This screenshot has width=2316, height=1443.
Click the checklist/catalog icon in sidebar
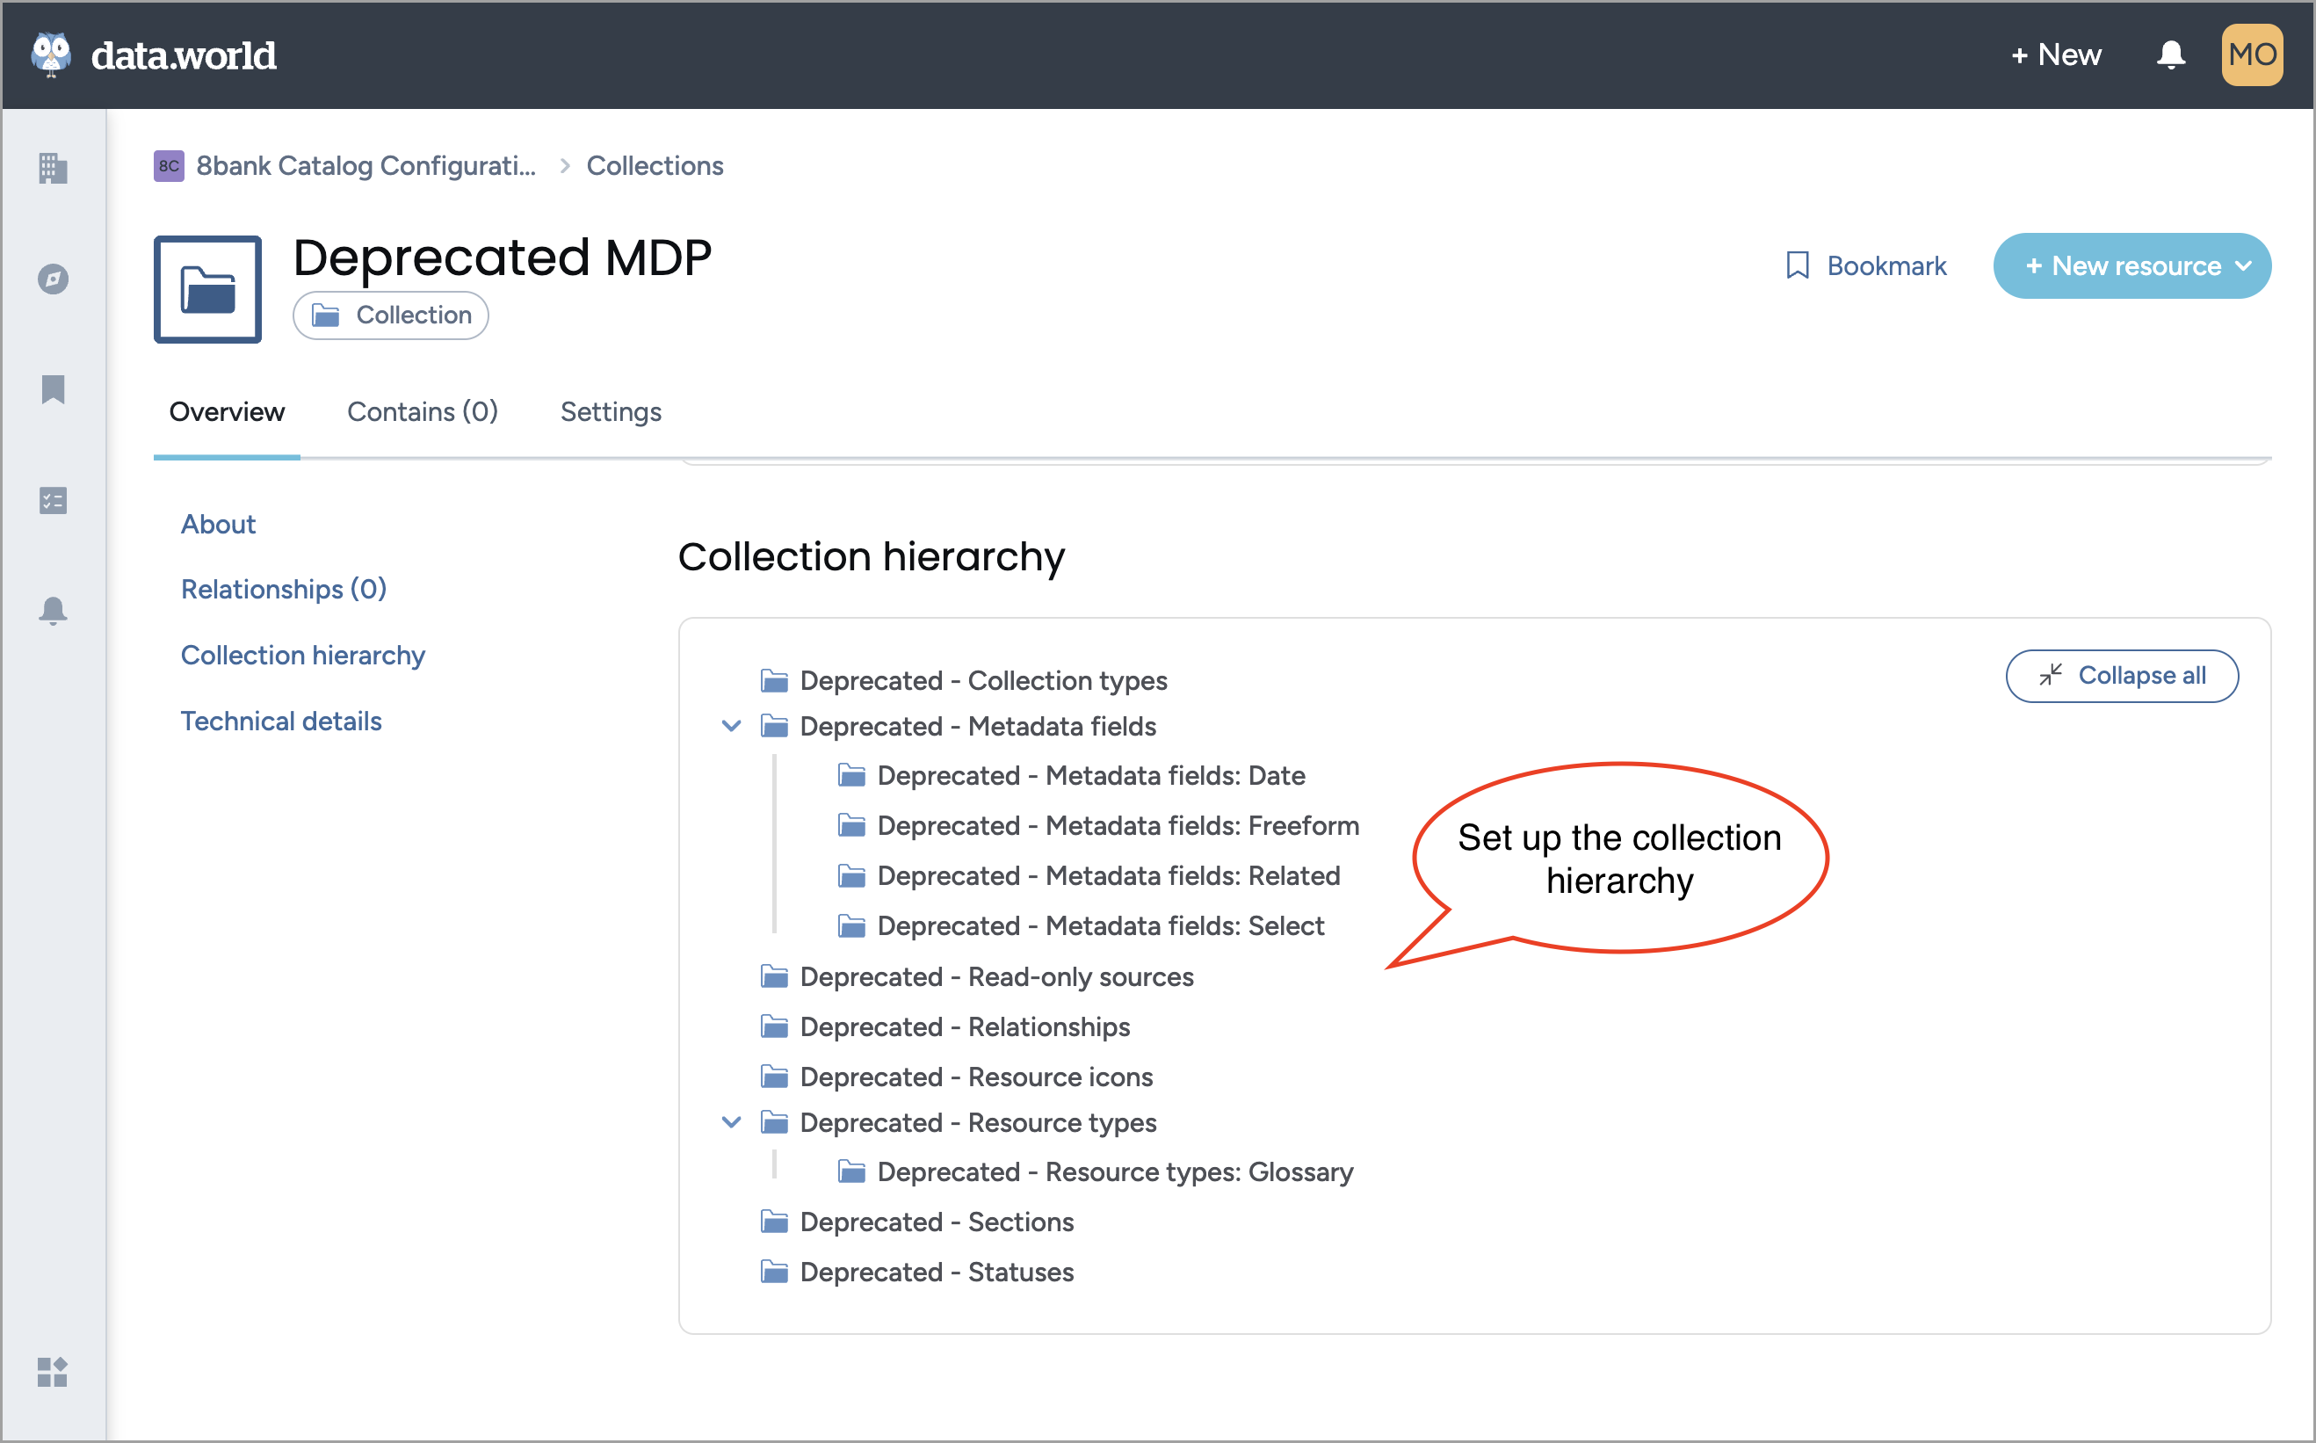(54, 500)
